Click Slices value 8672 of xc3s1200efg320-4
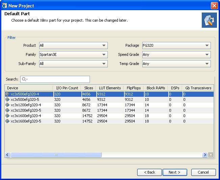 coord(86,105)
